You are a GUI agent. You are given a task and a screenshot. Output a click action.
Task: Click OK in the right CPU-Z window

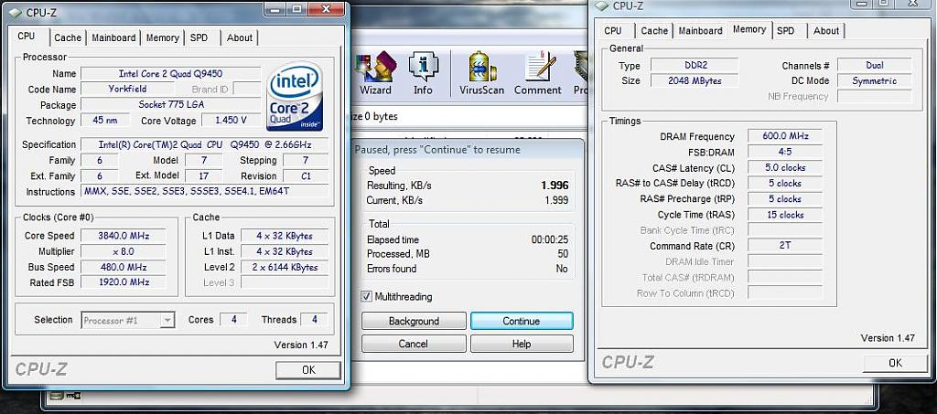click(895, 363)
